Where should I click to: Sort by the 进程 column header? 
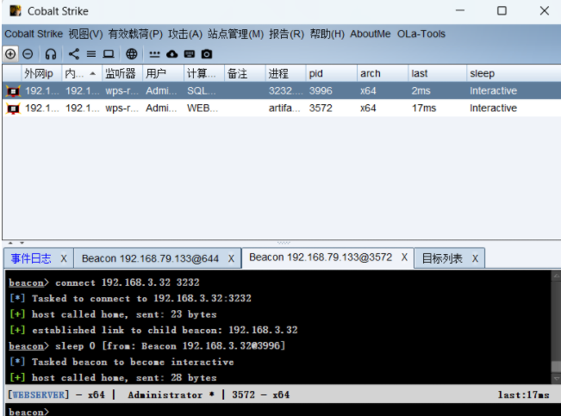pos(286,73)
